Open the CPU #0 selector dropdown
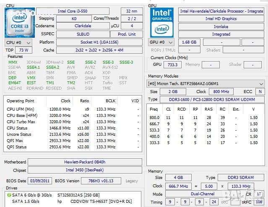The image size is (268, 207). coord(18,42)
